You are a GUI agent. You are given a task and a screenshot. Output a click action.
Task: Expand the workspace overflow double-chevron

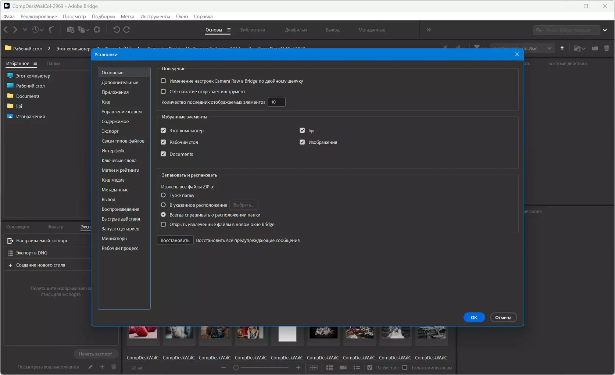click(x=429, y=30)
